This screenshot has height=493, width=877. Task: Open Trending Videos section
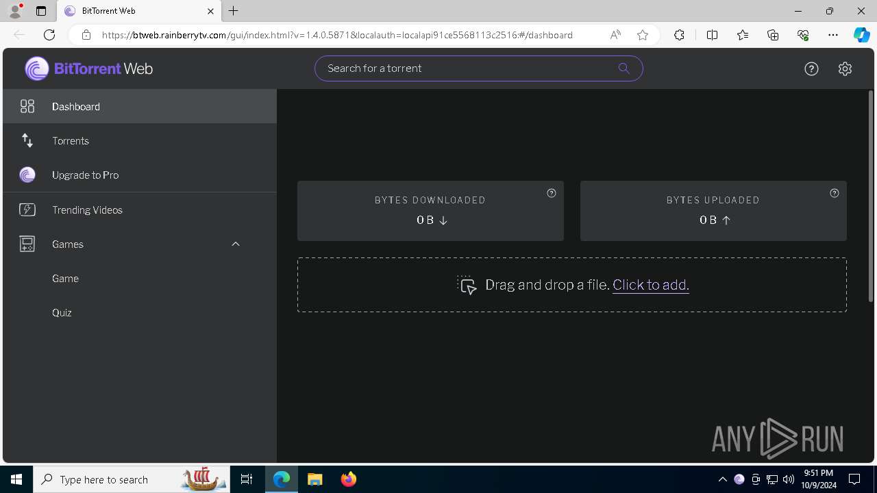click(140, 210)
